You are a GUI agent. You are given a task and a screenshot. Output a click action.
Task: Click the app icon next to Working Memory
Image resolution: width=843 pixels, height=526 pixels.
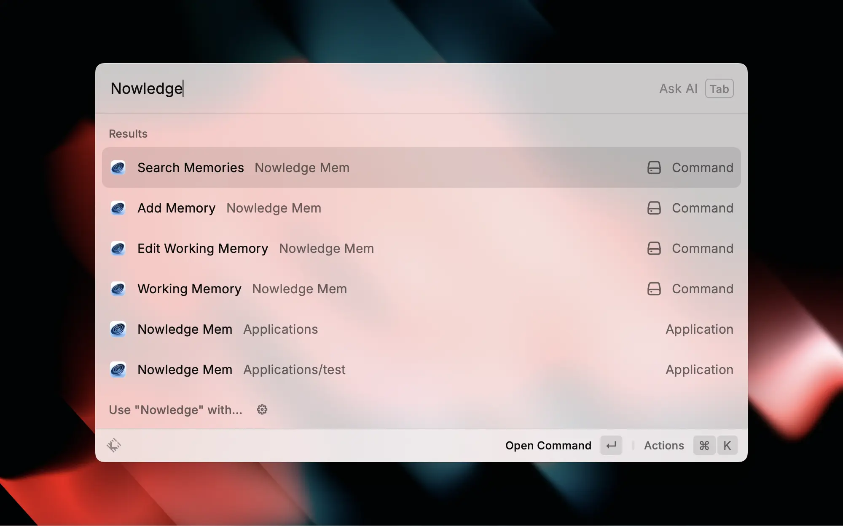coord(118,289)
